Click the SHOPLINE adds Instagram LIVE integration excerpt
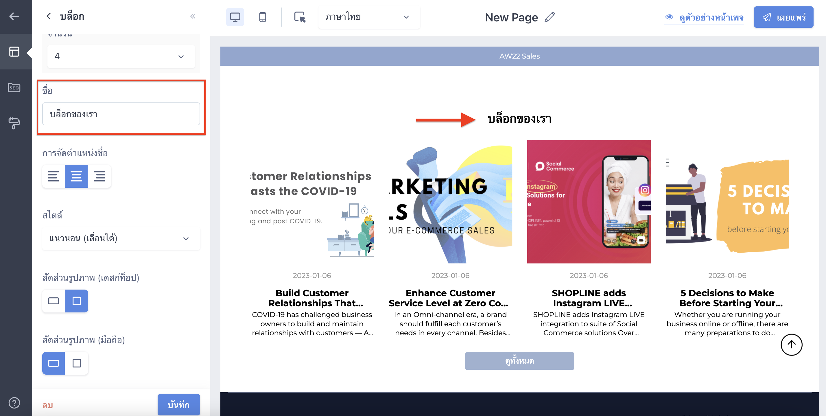Viewport: 826px width, 416px height. coord(589,324)
